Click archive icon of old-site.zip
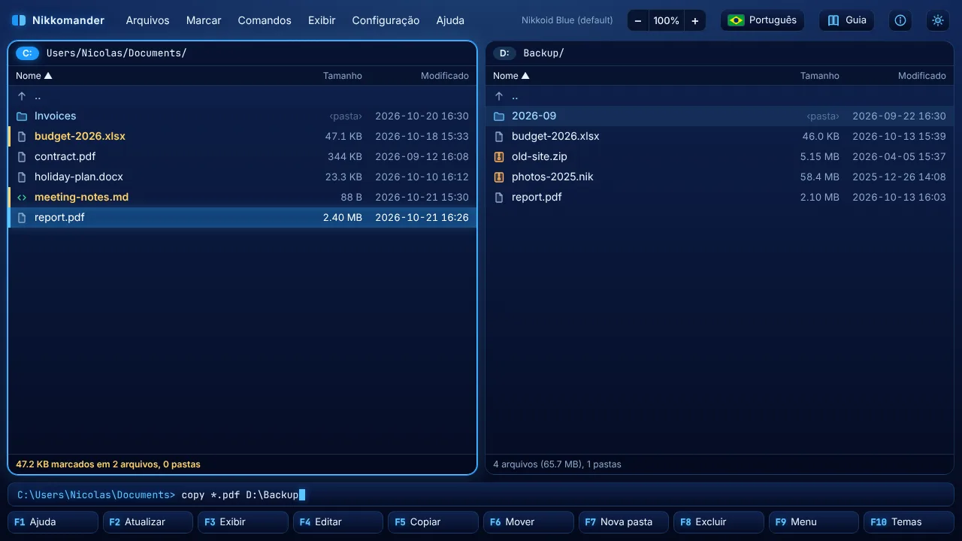The width and height of the screenshot is (962, 541). [499, 157]
